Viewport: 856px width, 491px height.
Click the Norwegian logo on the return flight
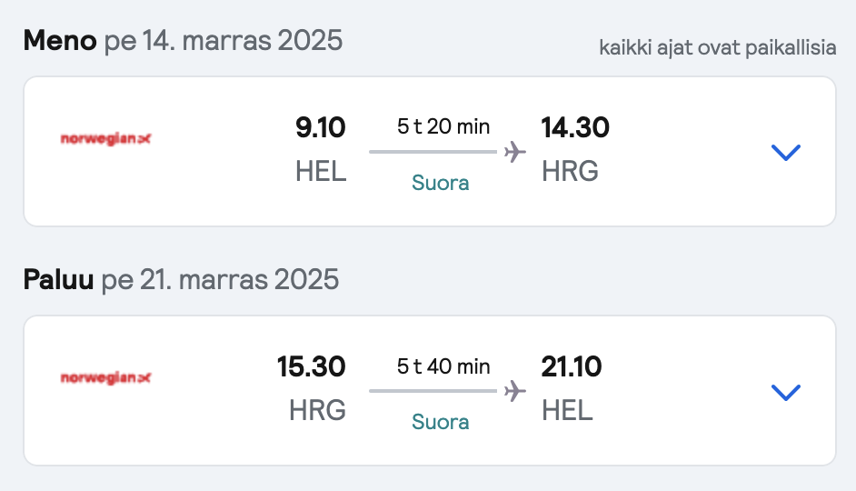pos(106,378)
